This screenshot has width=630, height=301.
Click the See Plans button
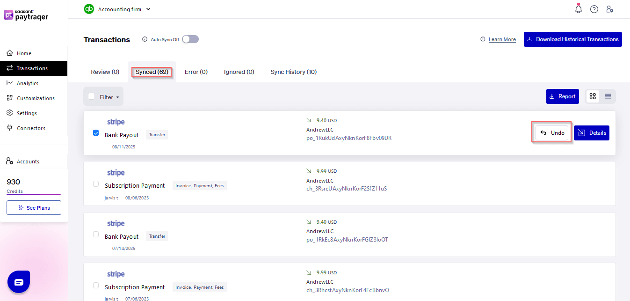(34, 208)
